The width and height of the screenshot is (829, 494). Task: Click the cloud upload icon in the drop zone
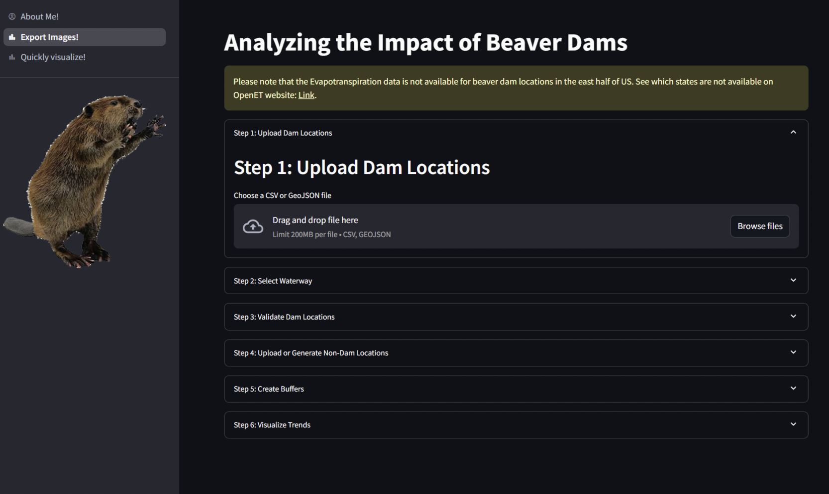(x=253, y=226)
